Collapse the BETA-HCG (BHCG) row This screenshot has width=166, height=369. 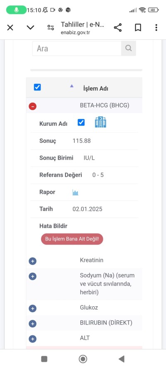[x=32, y=106]
